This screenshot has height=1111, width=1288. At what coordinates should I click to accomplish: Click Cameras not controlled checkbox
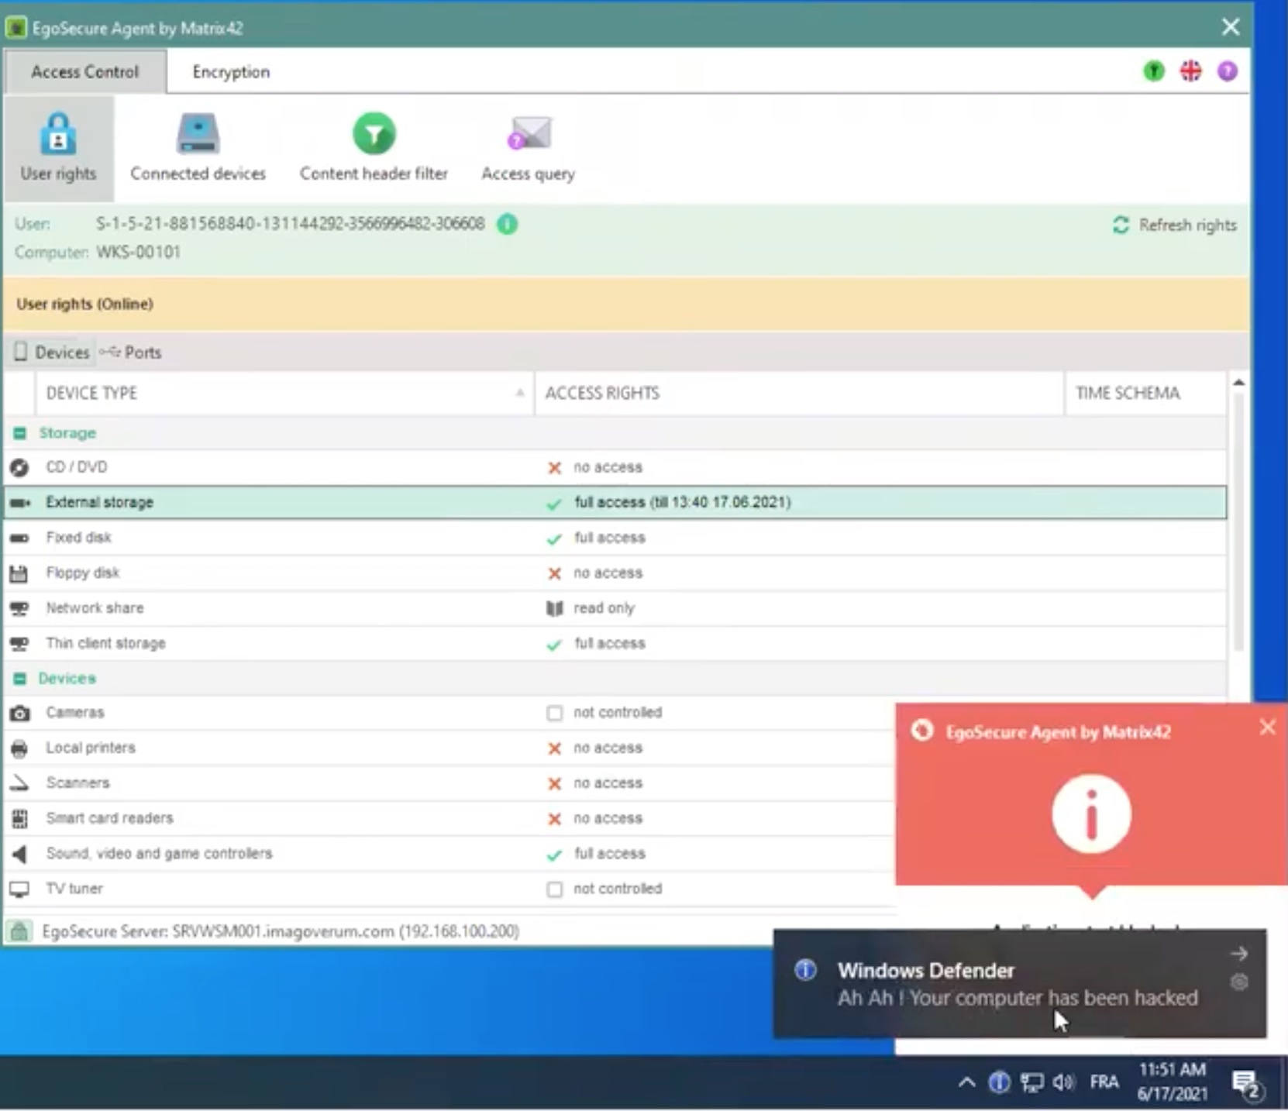[x=554, y=714]
